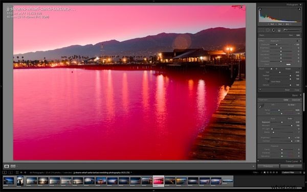Select the Crop Overlay tool icon
This screenshot has height=192, width=307.
(261, 30)
